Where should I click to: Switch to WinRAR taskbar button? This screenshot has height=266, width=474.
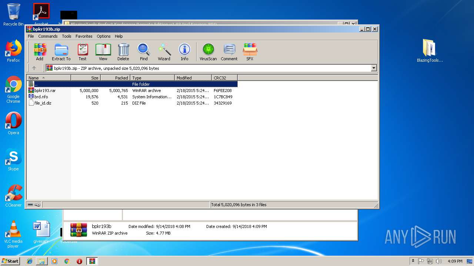tap(92, 261)
